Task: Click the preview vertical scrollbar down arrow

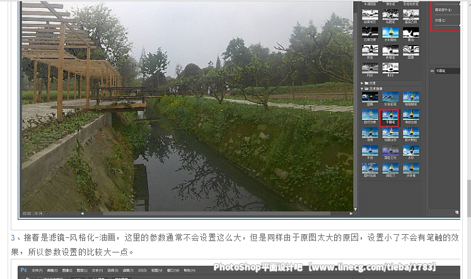Action: (356, 210)
